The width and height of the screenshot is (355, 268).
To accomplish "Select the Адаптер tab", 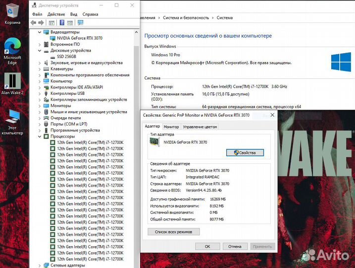I will (152, 126).
